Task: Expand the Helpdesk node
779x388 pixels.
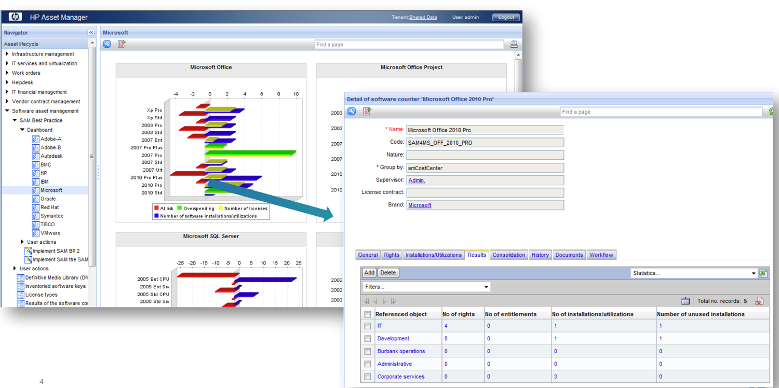Action: coord(7,82)
